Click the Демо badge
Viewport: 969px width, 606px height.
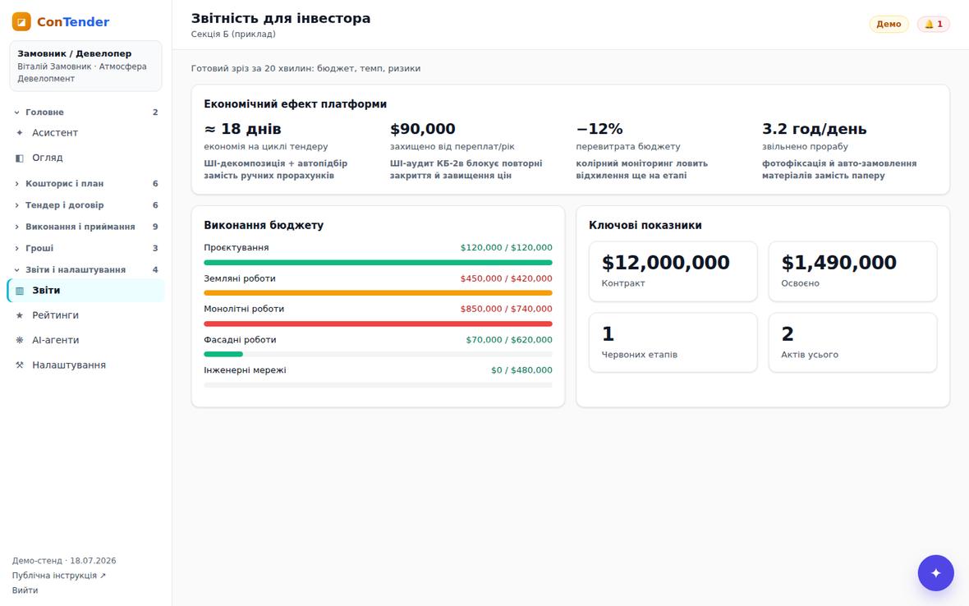889,24
